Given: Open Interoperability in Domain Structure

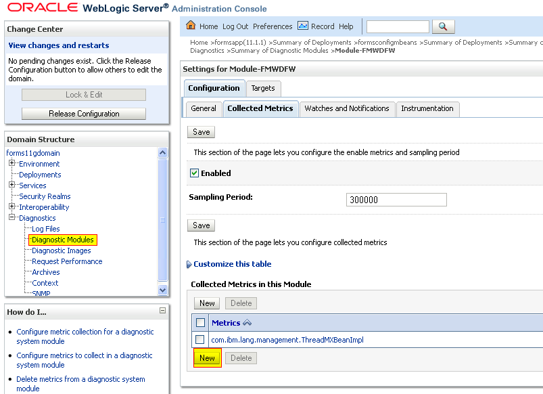Looking at the screenshot, I should pos(44,207).
